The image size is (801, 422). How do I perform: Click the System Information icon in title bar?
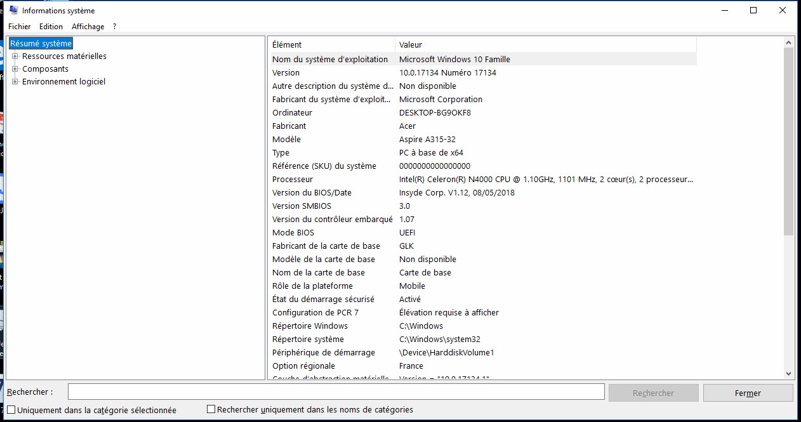[13, 10]
